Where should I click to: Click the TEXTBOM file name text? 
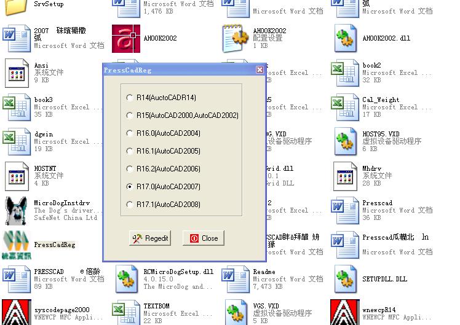point(156,306)
